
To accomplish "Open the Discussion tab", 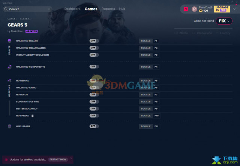I will pos(204,33).
